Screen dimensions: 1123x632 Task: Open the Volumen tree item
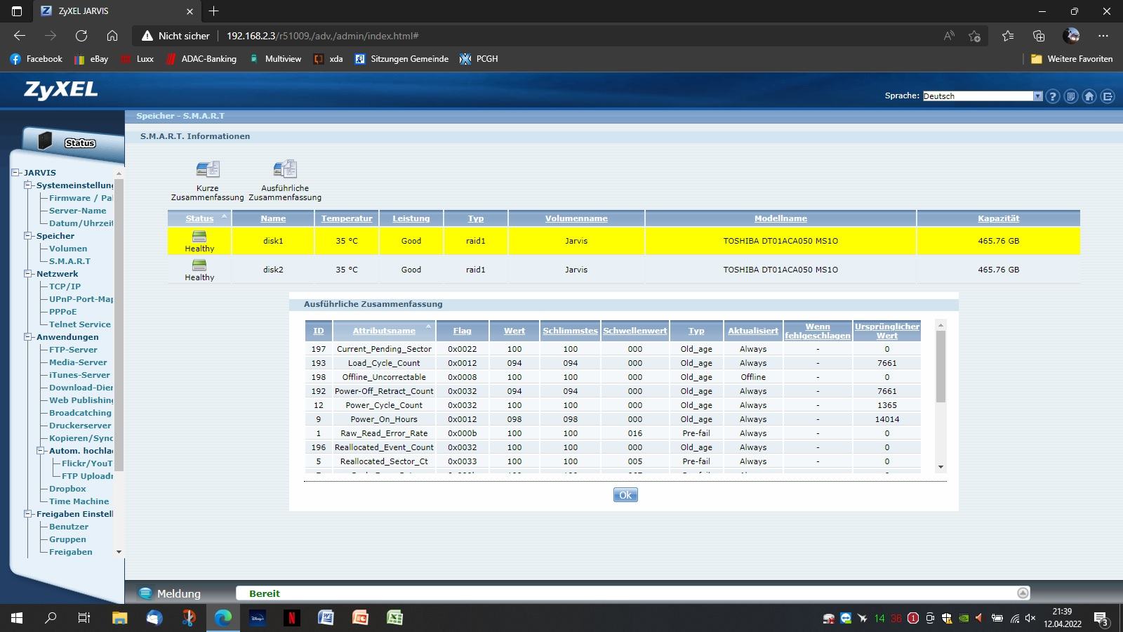point(68,249)
